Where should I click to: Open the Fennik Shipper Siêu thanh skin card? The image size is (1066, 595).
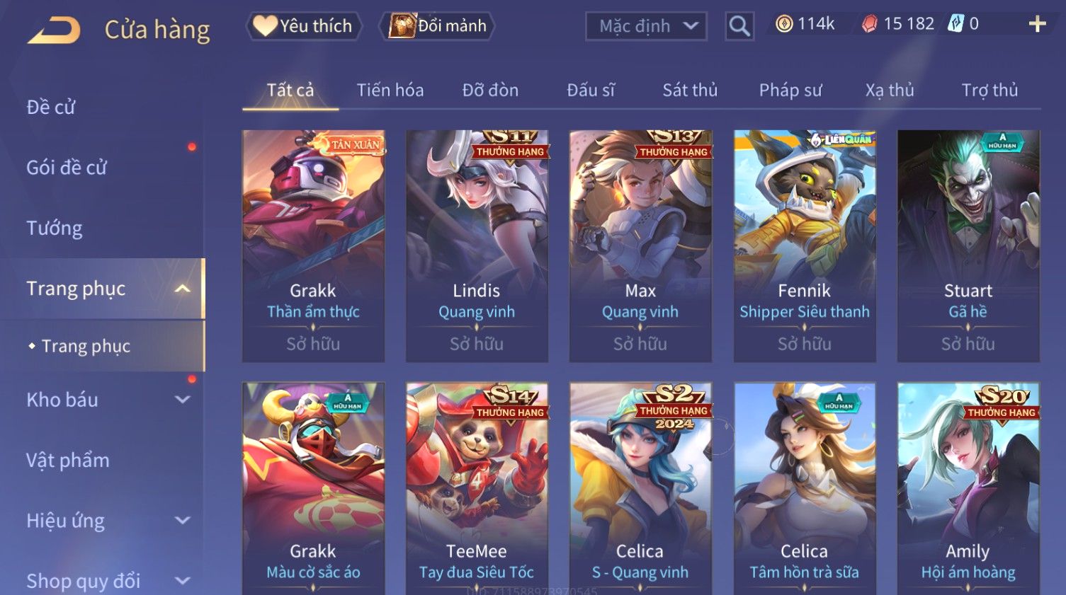point(805,246)
